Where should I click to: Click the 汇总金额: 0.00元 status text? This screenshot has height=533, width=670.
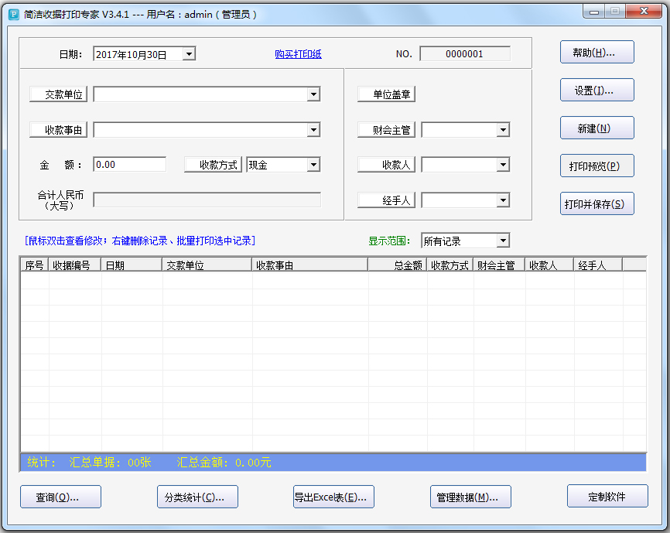tap(224, 463)
